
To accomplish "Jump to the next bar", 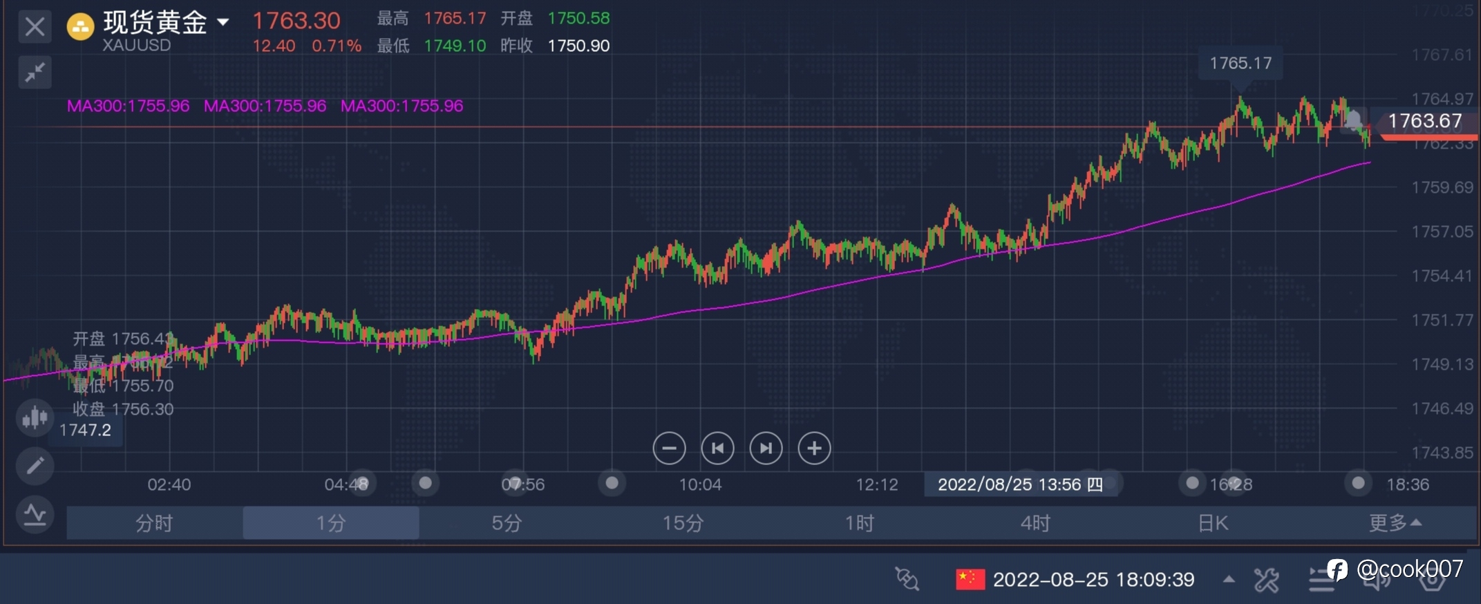I will (766, 449).
